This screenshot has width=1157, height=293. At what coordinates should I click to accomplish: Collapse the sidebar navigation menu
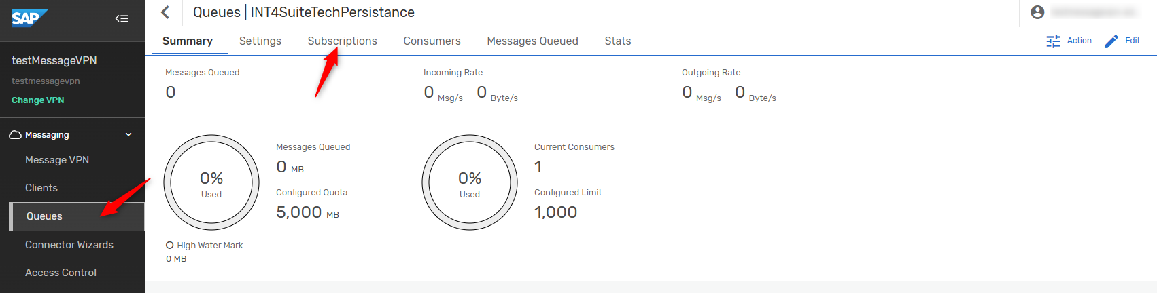click(122, 18)
